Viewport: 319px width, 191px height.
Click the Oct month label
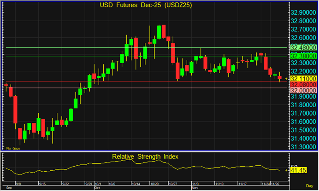tap(97, 188)
